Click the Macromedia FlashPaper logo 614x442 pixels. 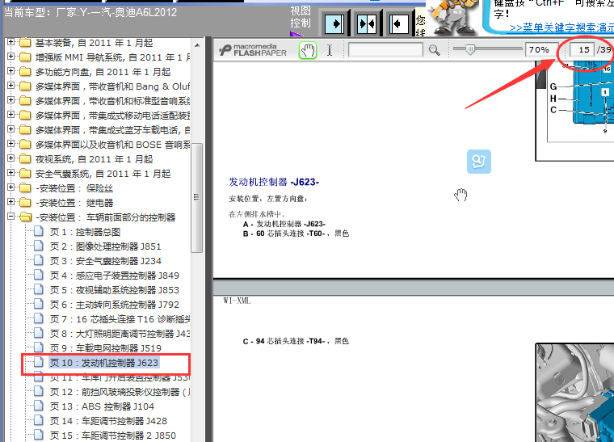point(253,50)
